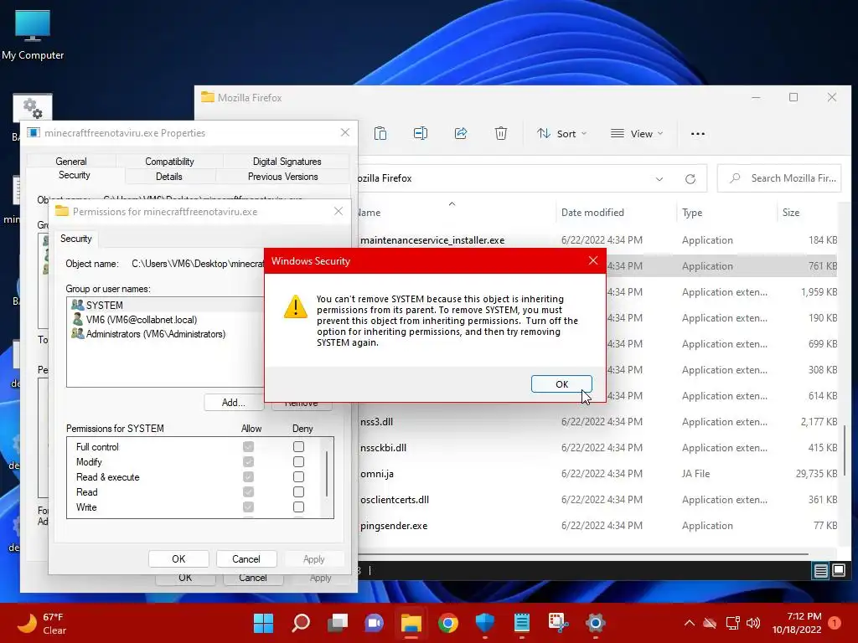This screenshot has height=643, width=858.
Task: Open the See more ellipsis menu
Action: [698, 133]
